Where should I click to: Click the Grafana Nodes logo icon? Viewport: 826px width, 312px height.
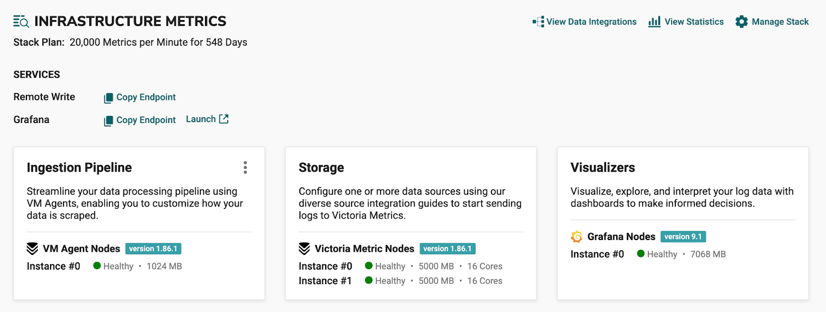pyautogui.click(x=577, y=237)
